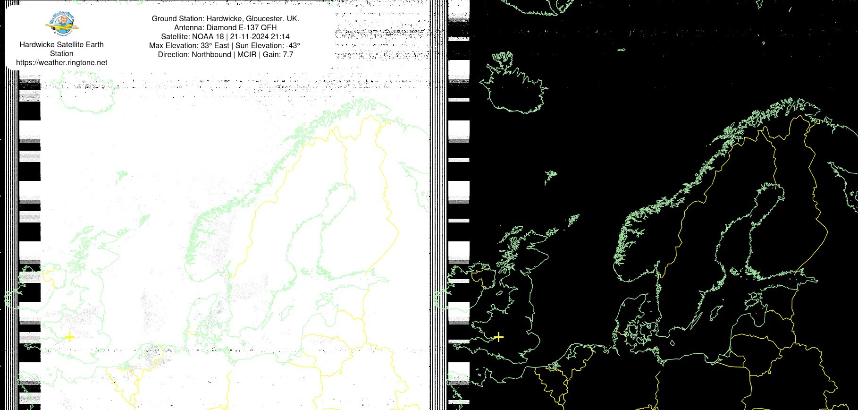Select the Ground Station Hardwicke text line
858x410 pixels.
click(x=225, y=19)
